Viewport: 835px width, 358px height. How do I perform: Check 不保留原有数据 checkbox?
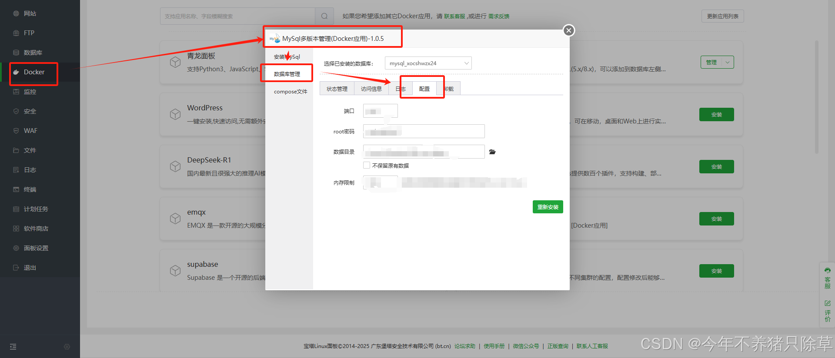pyautogui.click(x=367, y=165)
